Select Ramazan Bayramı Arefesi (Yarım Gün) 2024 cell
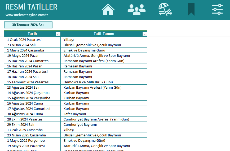The width and height of the screenshot is (230, 151). tap(104, 61)
